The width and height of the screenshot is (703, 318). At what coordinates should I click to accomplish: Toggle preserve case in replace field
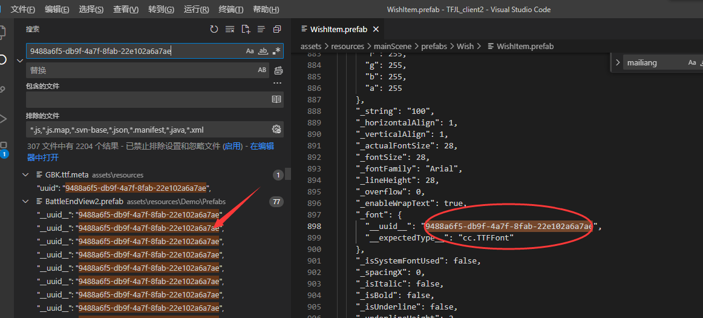pos(262,70)
